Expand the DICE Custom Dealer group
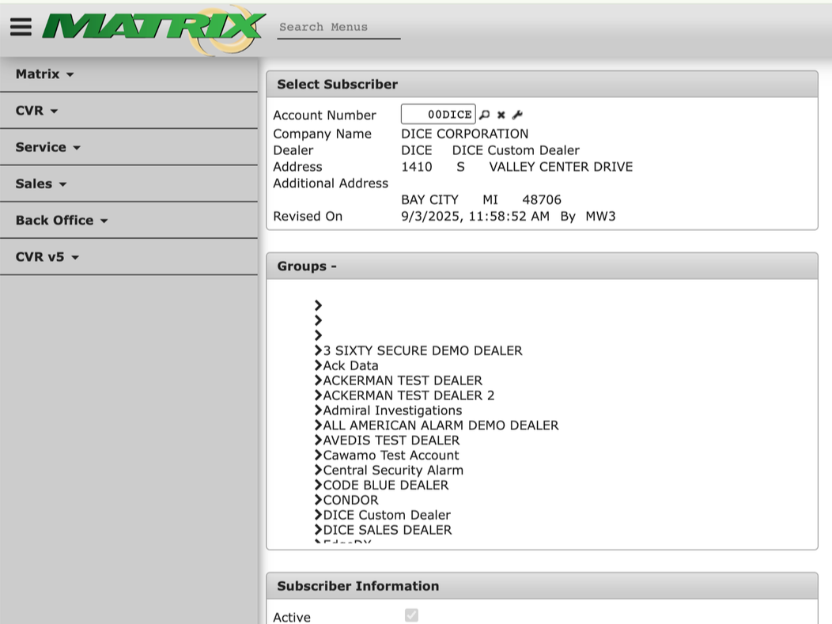The height and width of the screenshot is (624, 832). [x=319, y=515]
